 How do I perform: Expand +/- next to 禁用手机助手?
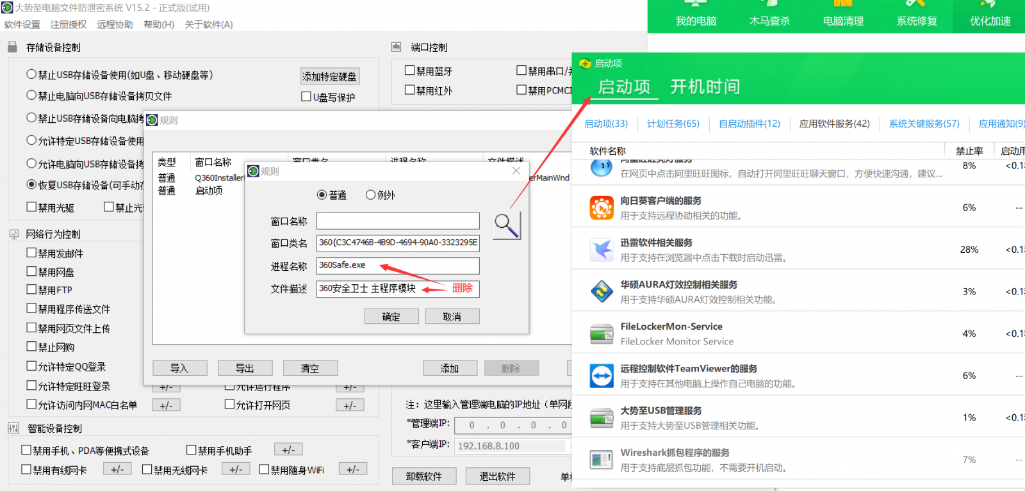288,450
